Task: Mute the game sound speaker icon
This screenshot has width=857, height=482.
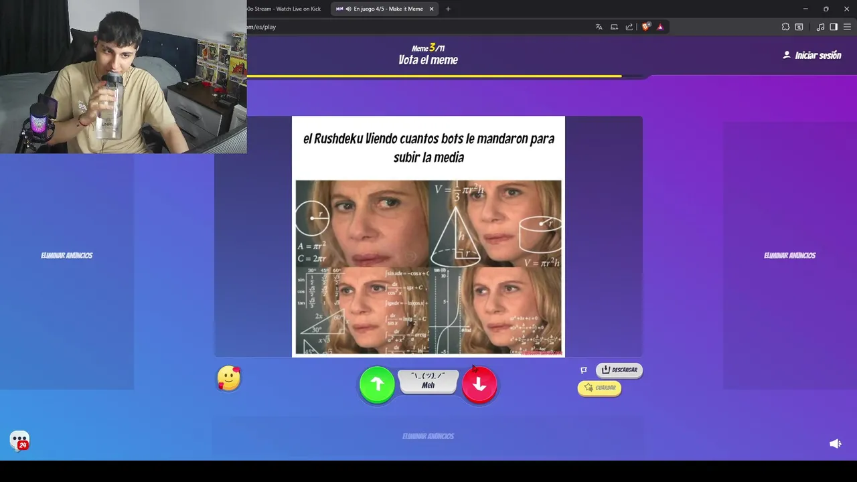Action: click(835, 444)
